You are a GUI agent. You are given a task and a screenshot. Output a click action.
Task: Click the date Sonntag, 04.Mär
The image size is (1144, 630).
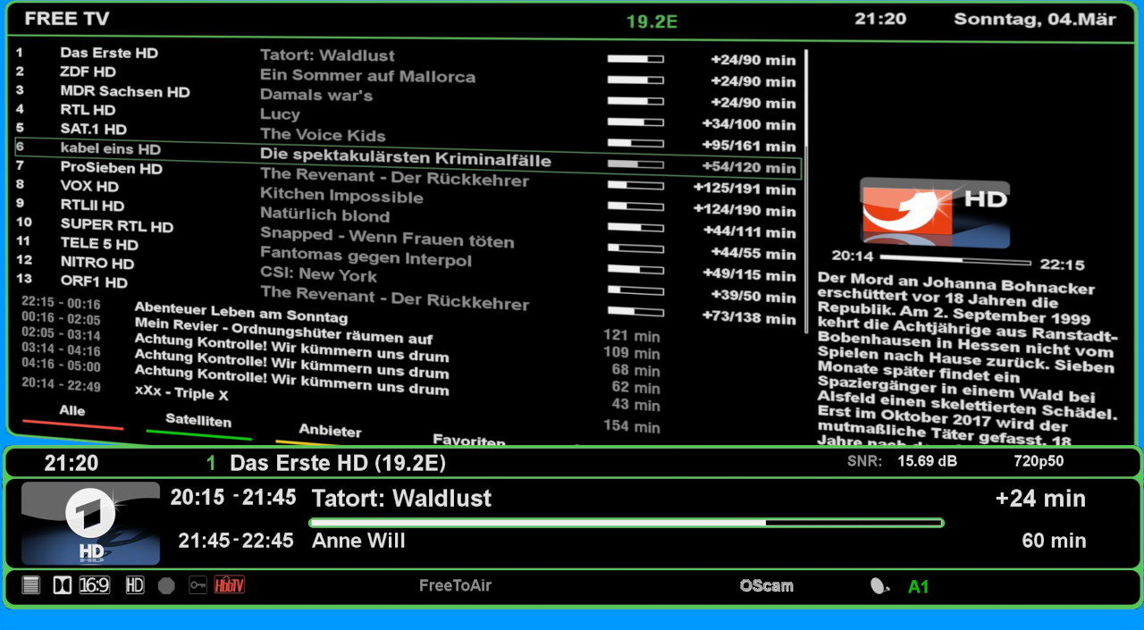[x=1037, y=19]
